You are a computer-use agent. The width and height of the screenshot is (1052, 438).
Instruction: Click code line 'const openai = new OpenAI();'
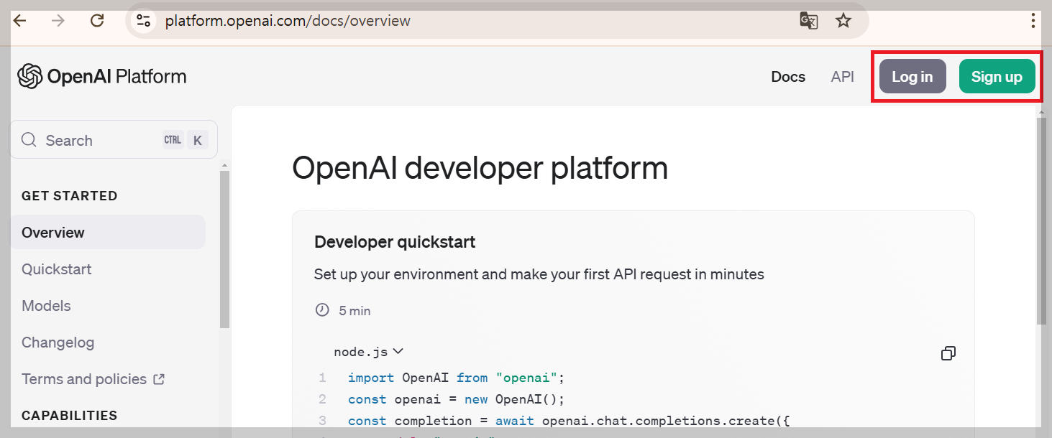coord(457,399)
